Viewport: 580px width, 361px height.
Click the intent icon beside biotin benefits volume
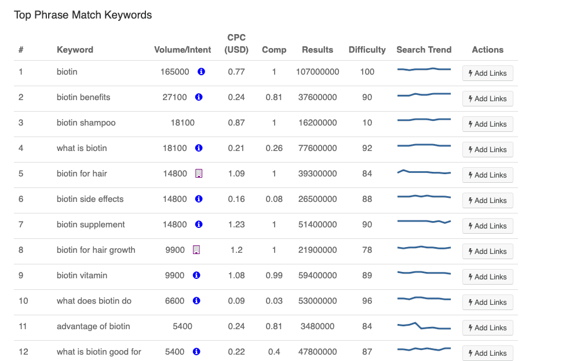(x=199, y=97)
